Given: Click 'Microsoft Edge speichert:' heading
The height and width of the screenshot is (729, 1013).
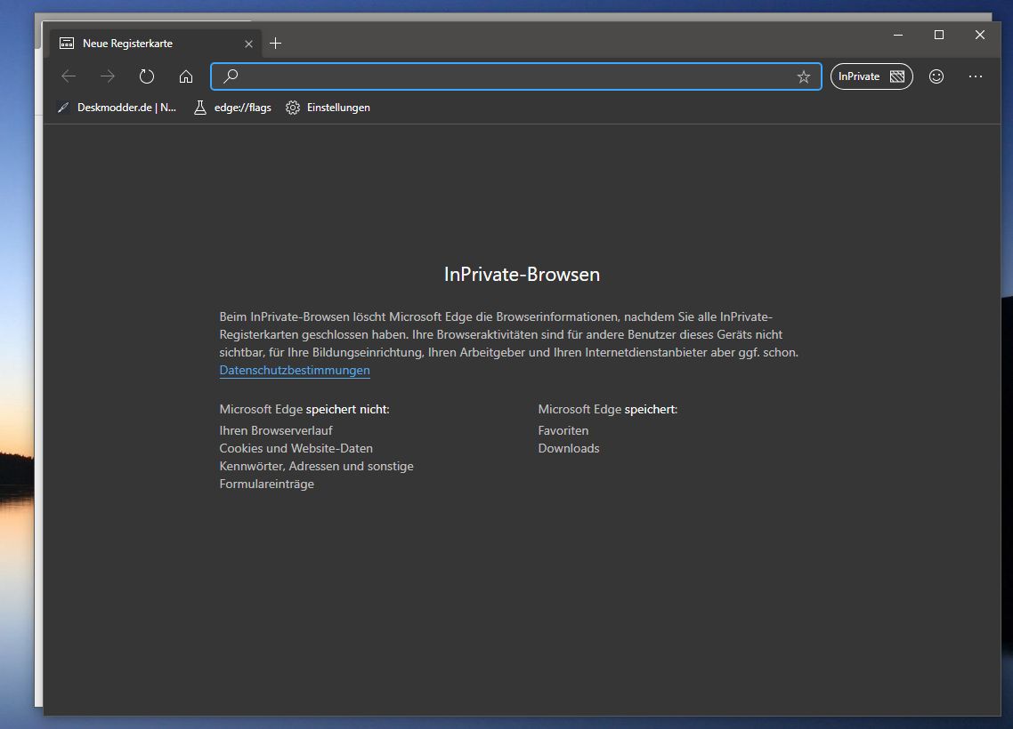Looking at the screenshot, I should [x=608, y=409].
